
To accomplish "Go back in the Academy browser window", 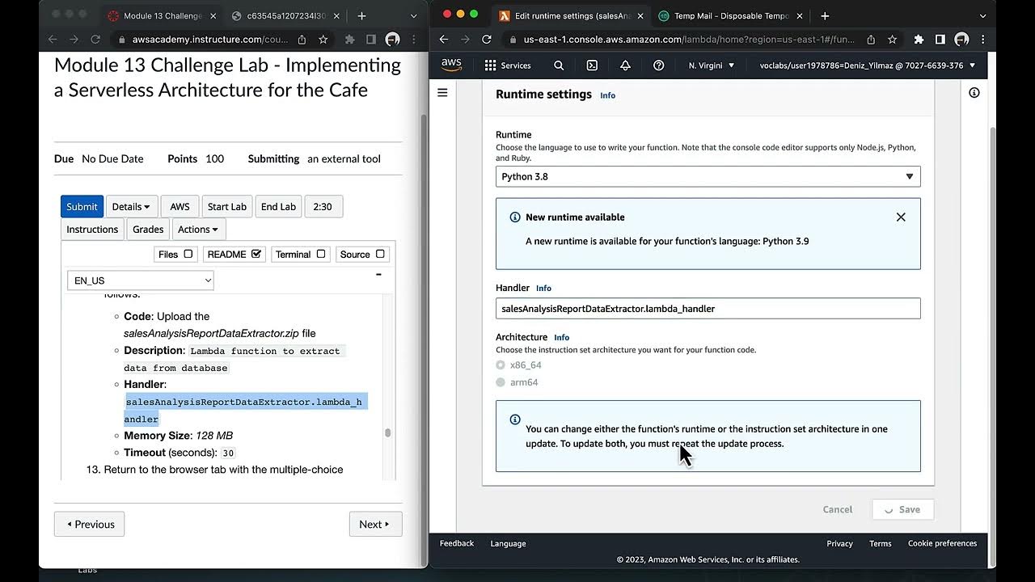I will point(53,39).
